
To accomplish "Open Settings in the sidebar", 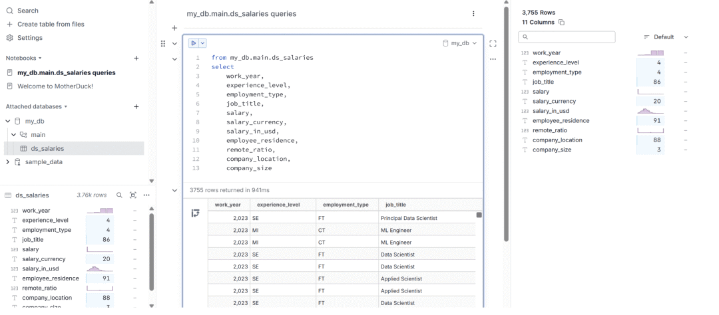I will (29, 38).
